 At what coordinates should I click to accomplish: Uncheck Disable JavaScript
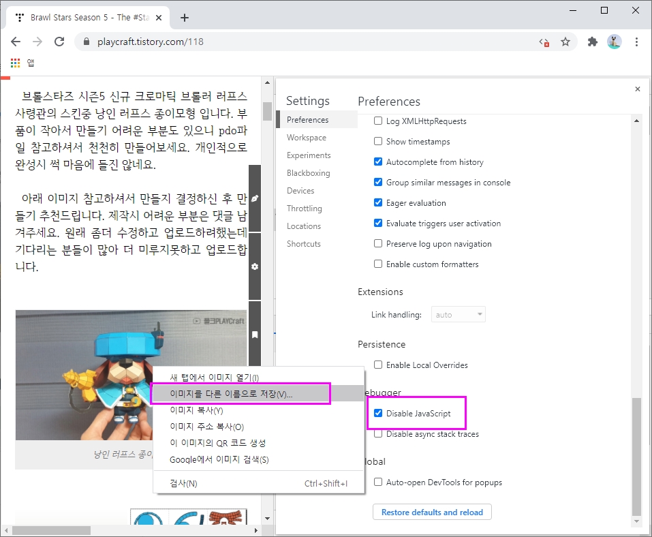[378, 413]
